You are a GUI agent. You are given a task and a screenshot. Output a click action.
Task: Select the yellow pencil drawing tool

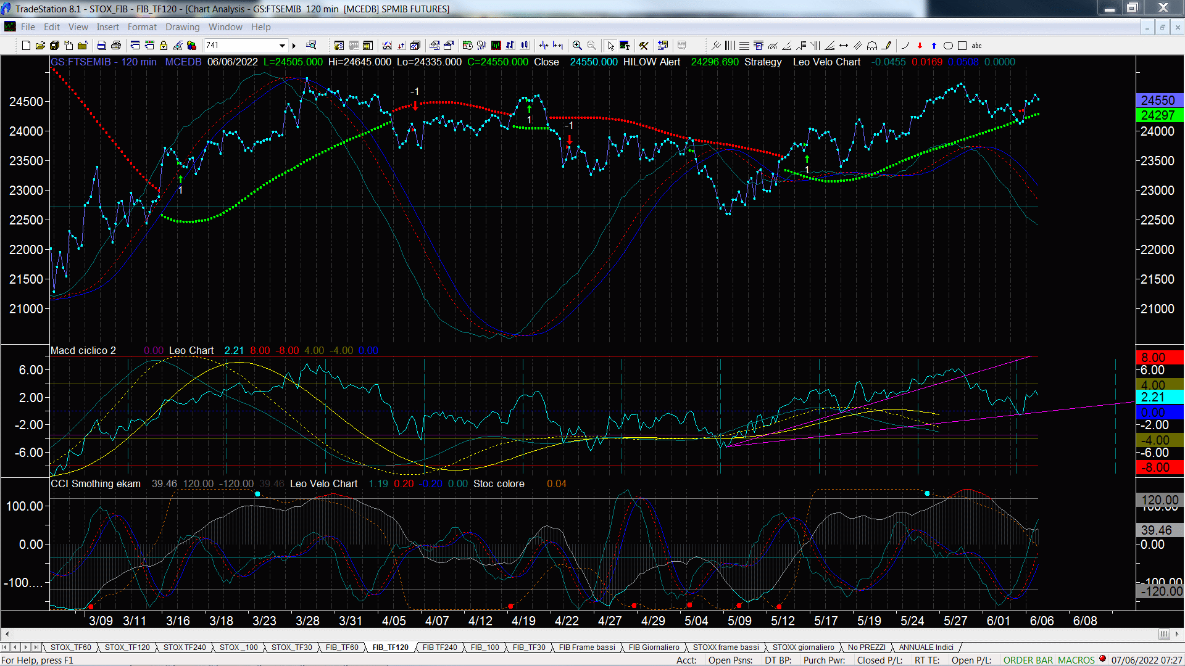point(887,46)
